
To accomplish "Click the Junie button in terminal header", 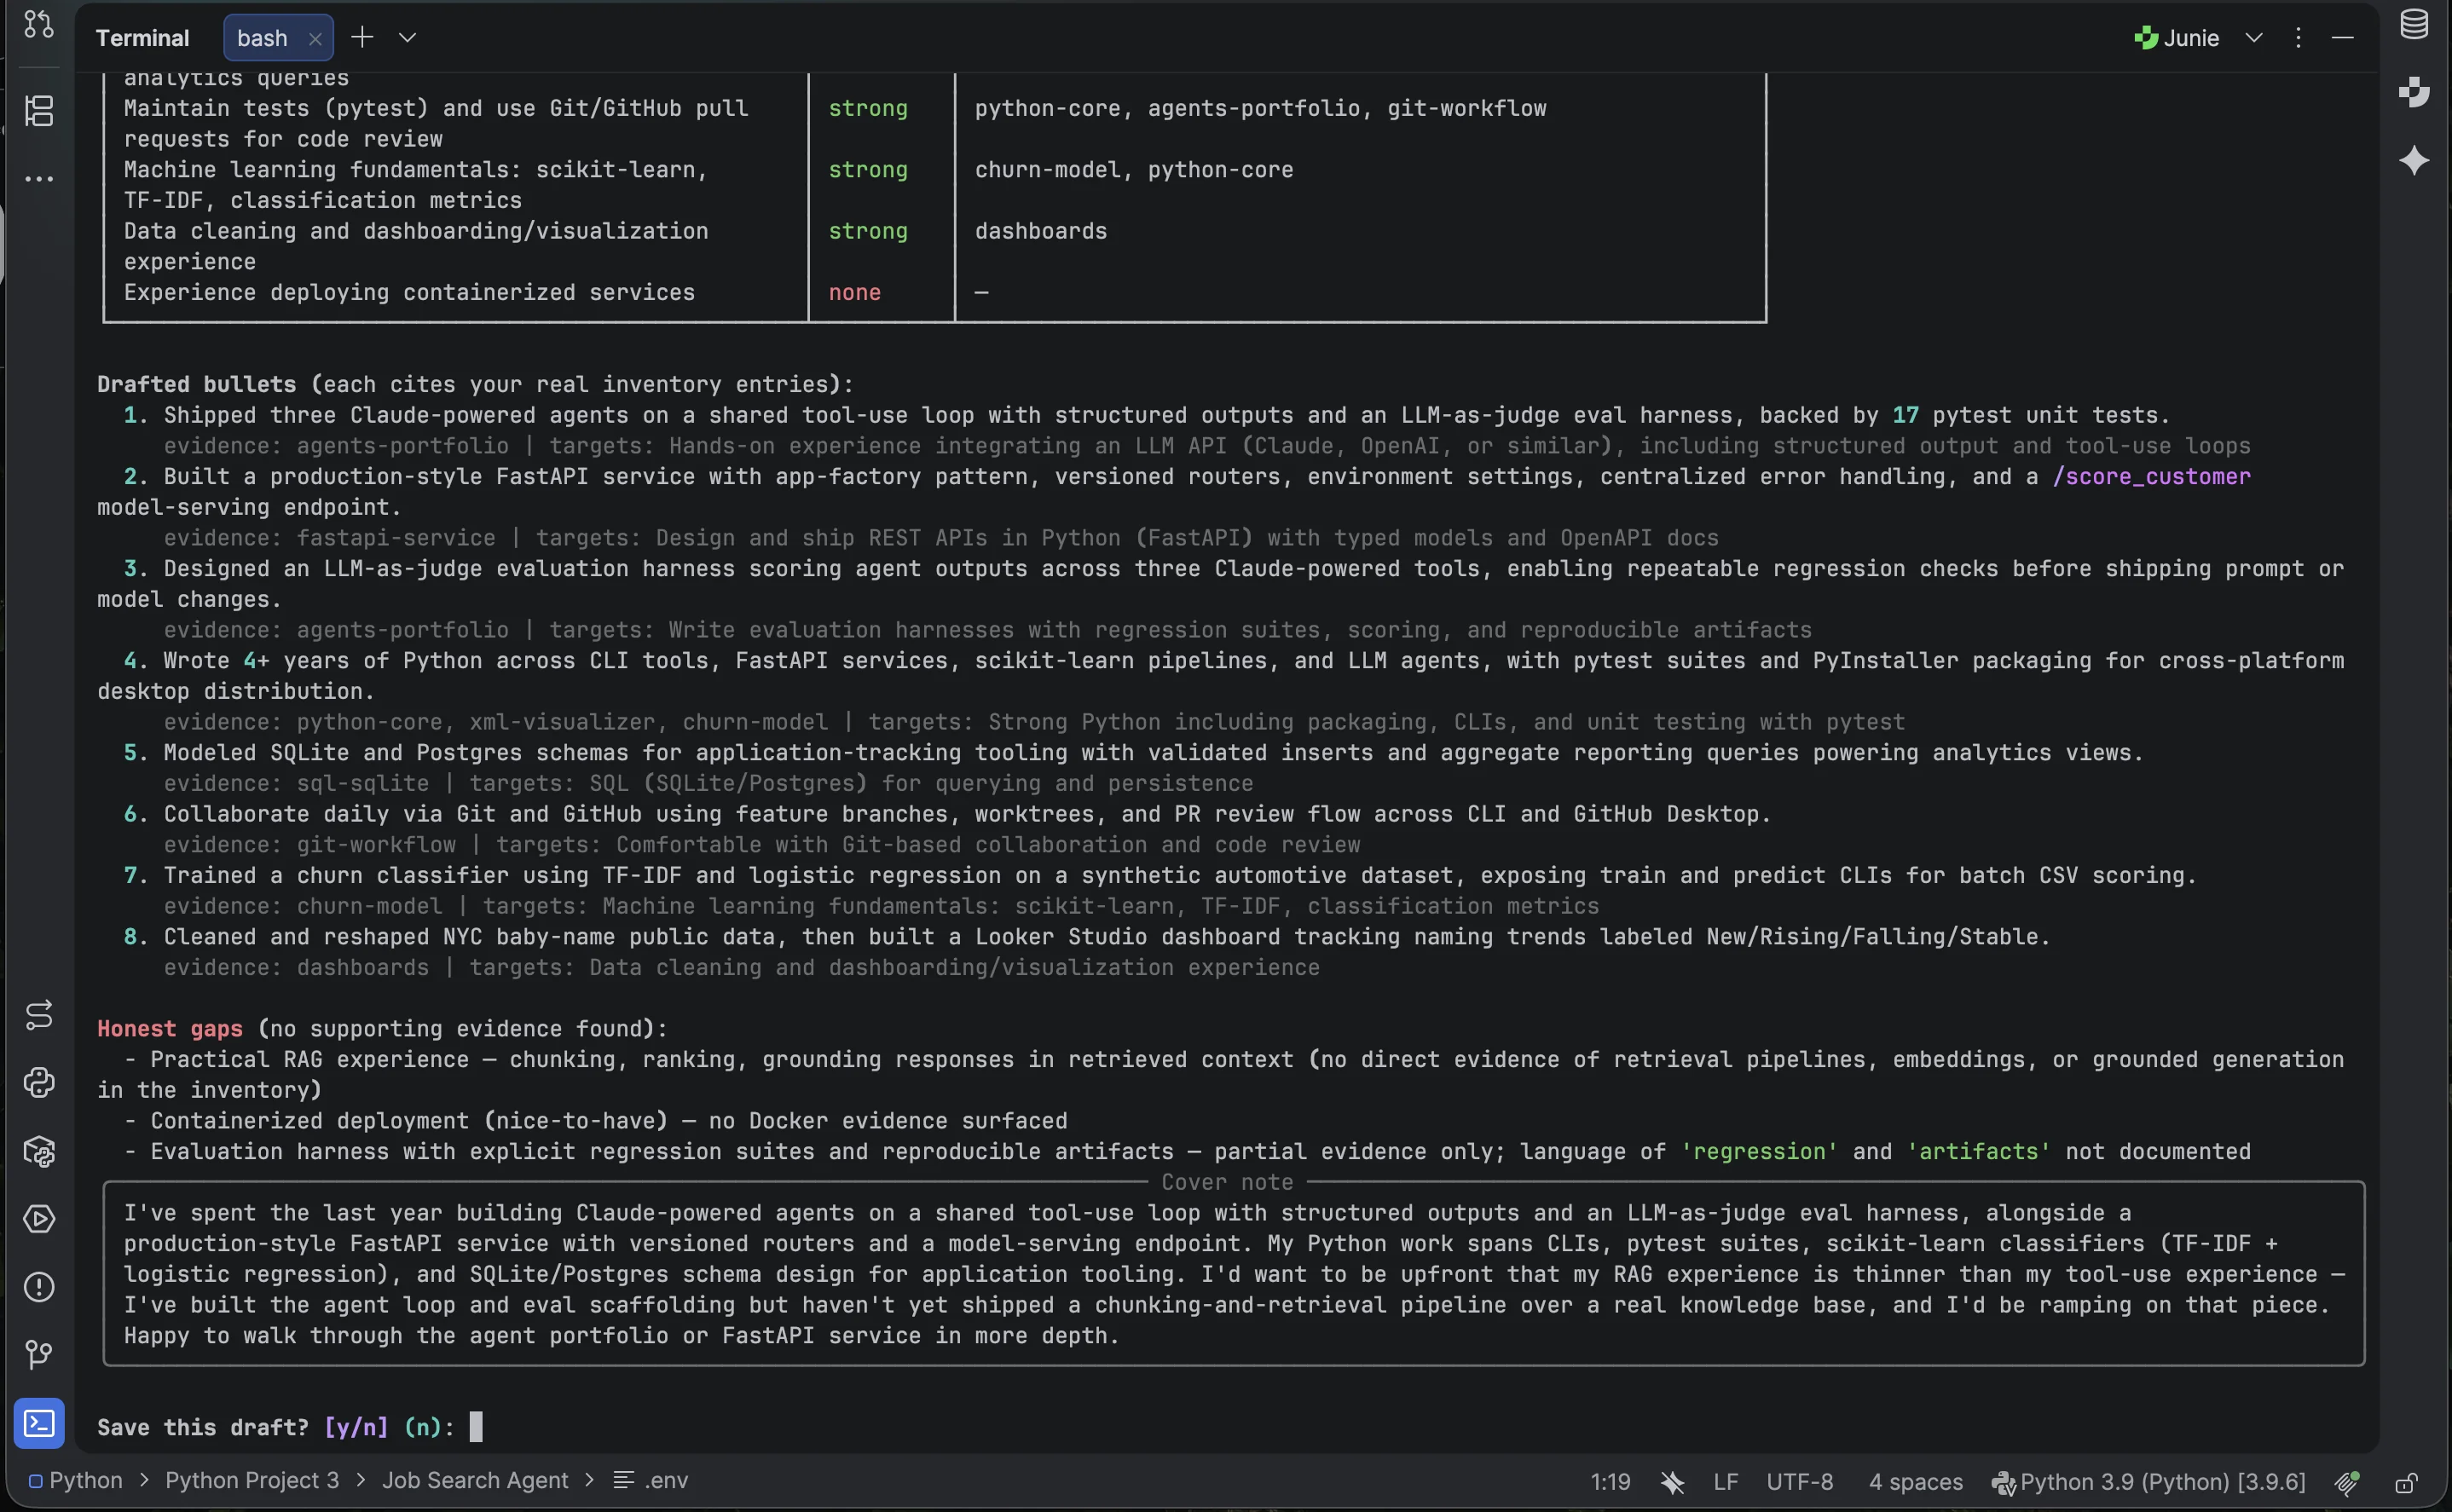I will click(x=2177, y=38).
